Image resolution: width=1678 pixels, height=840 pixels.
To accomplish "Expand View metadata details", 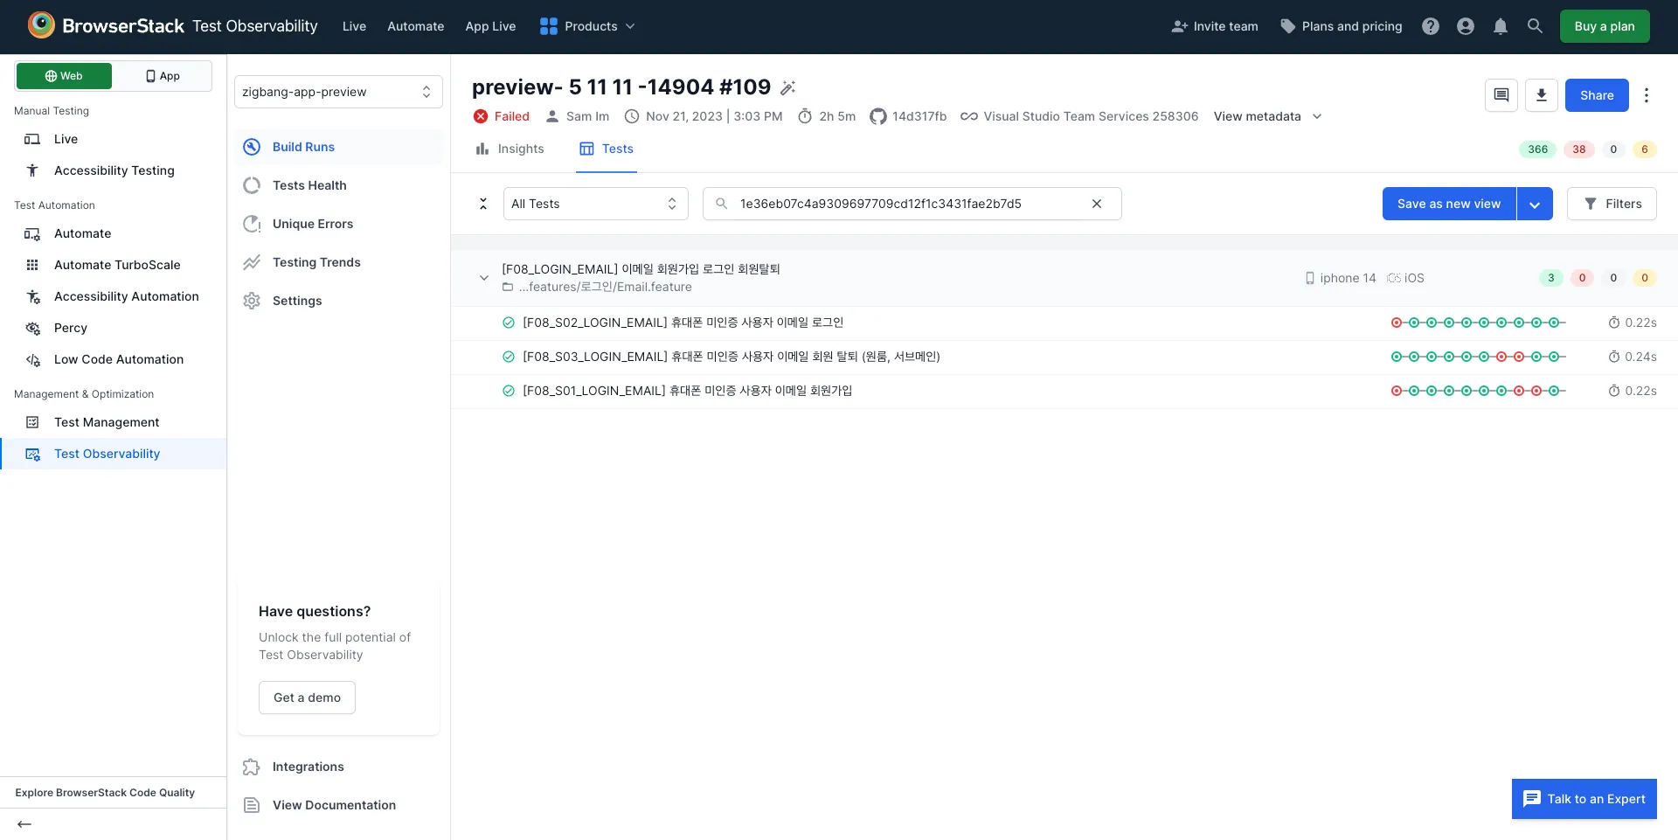I will 1268,116.
